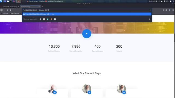Click the forward navigation arrow
Screen dimensions: 175x98
[x=5, y=10]
